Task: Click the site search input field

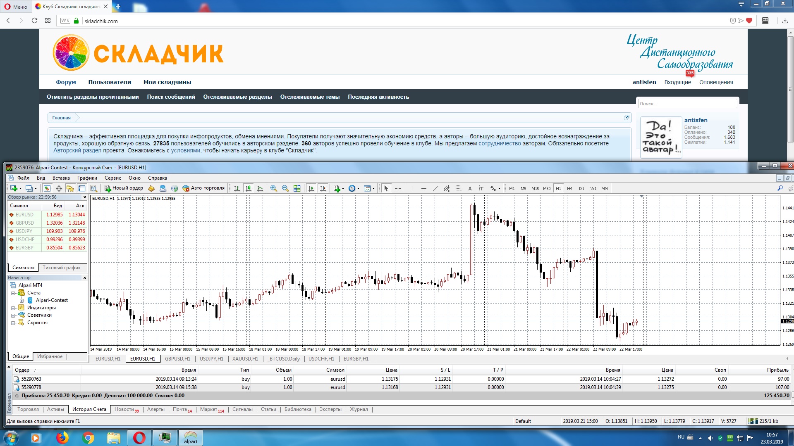Action: tap(686, 104)
